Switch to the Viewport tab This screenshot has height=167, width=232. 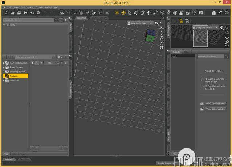pyautogui.click(x=81, y=18)
